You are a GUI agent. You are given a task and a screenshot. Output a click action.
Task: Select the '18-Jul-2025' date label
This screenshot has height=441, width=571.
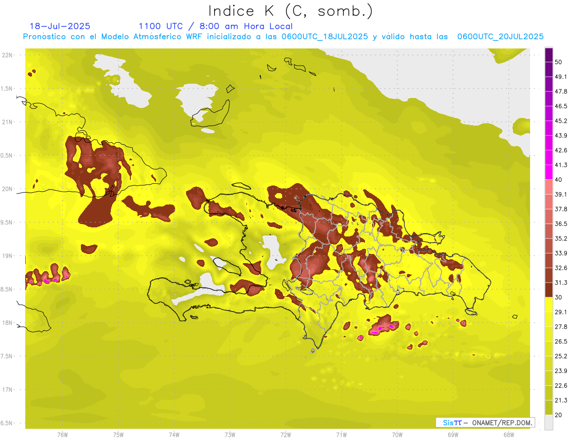[60, 26]
